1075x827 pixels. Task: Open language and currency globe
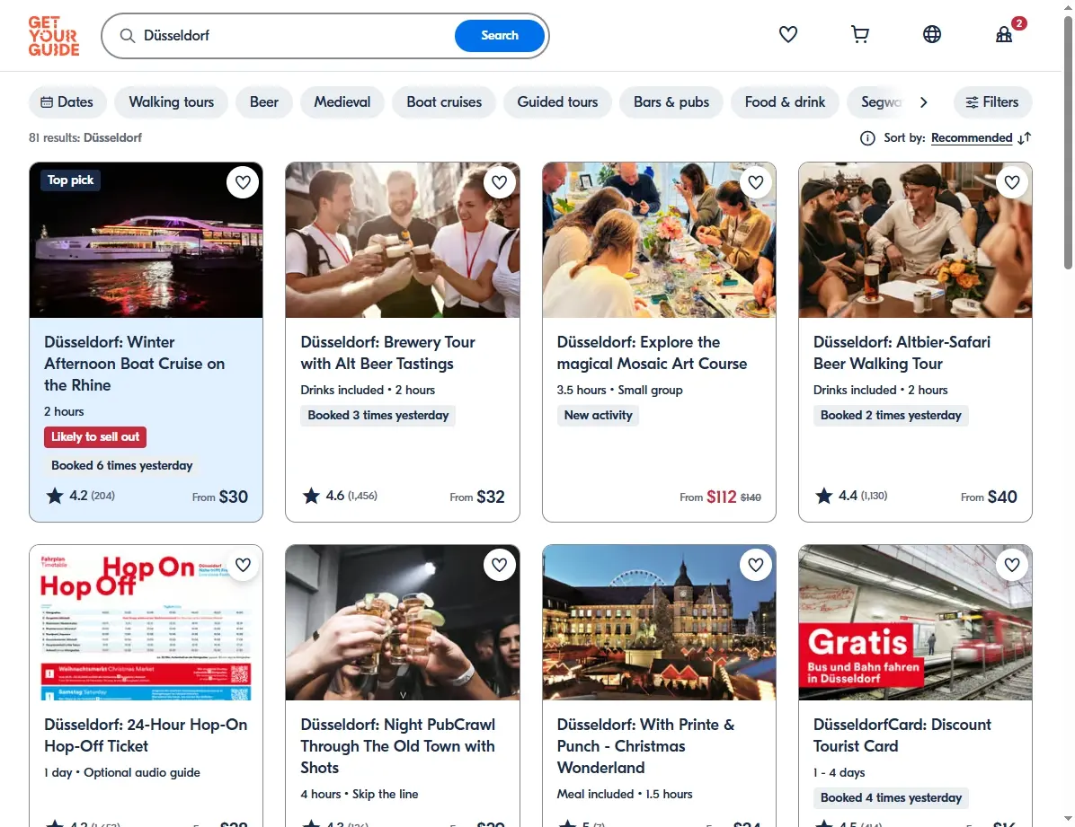pyautogui.click(x=932, y=34)
